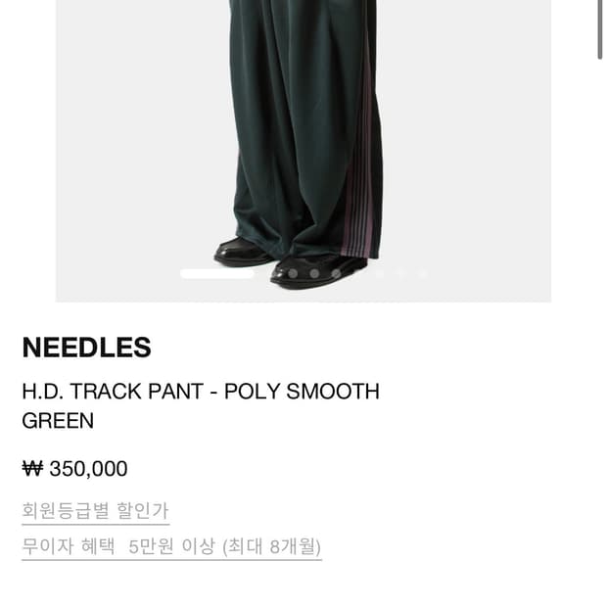Go to the second-to-last carousel dot
This screenshot has width=607, height=607.
tap(401, 274)
